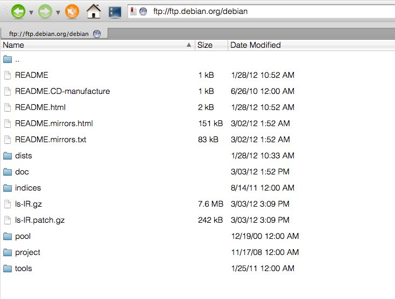Click the 11/17/08 12:00 AM date of project
Screen dimensions: 395x299
tap(265, 252)
